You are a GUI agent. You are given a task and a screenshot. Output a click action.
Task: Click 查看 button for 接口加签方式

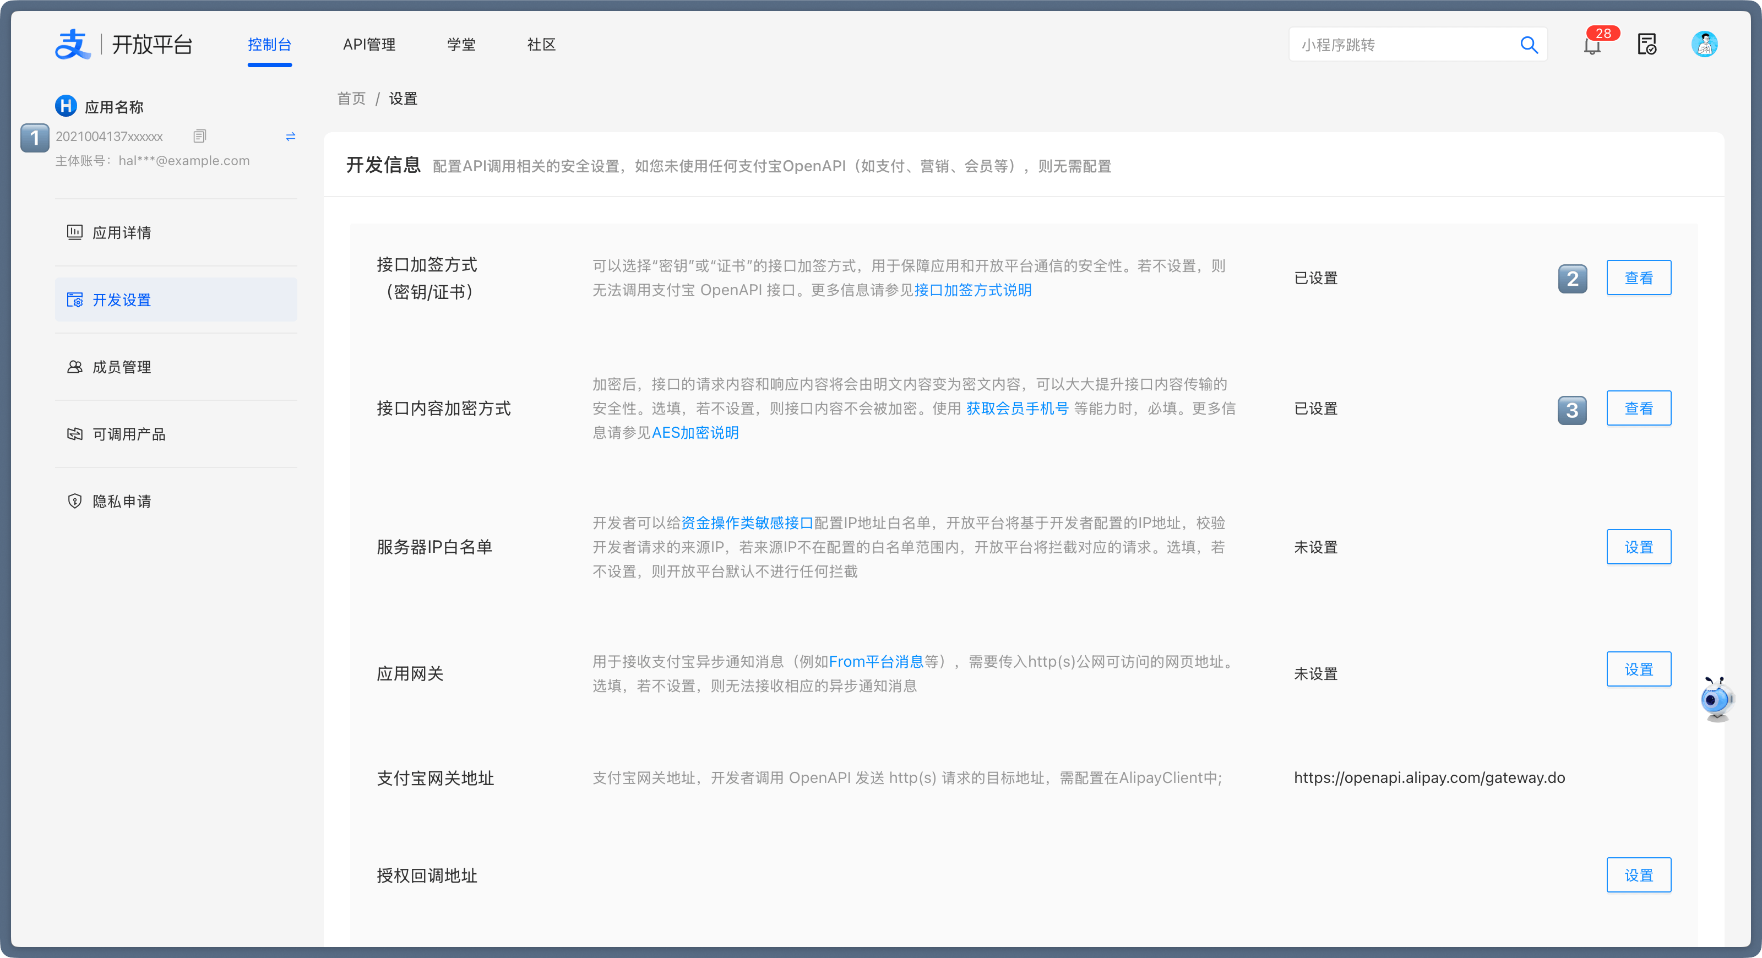tap(1638, 277)
